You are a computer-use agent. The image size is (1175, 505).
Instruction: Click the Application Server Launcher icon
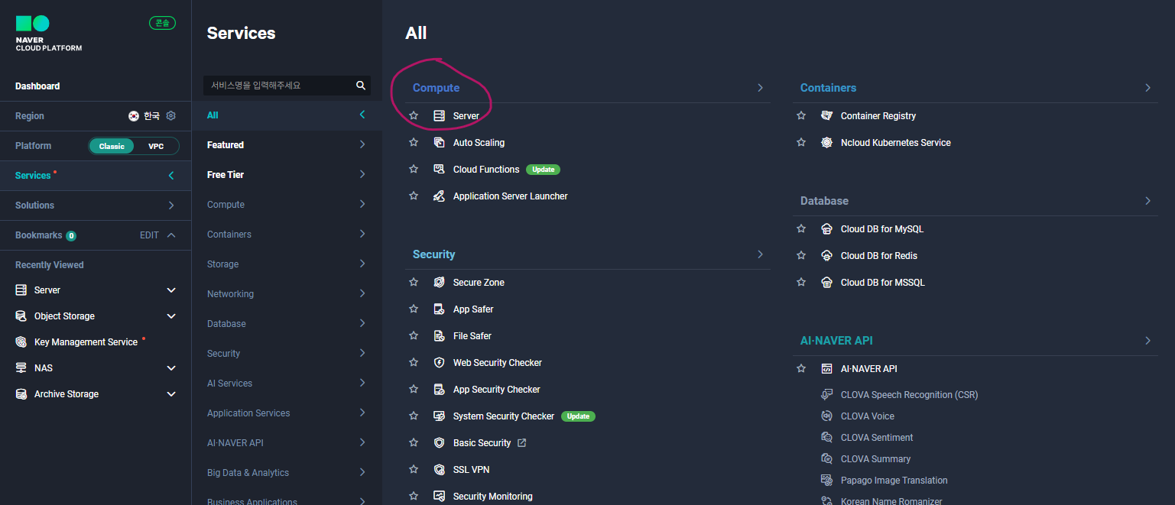pyautogui.click(x=439, y=196)
